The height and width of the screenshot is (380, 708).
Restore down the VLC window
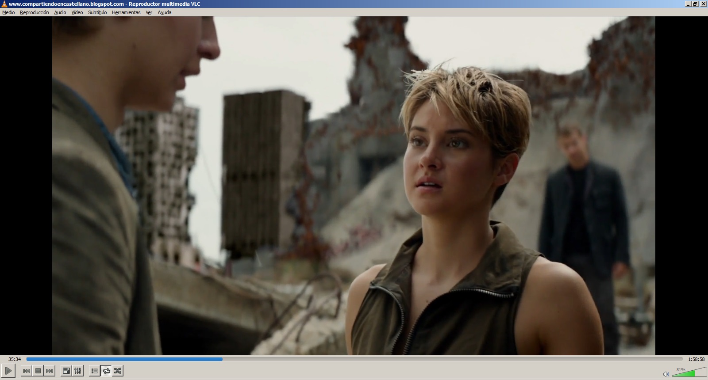[x=696, y=4]
